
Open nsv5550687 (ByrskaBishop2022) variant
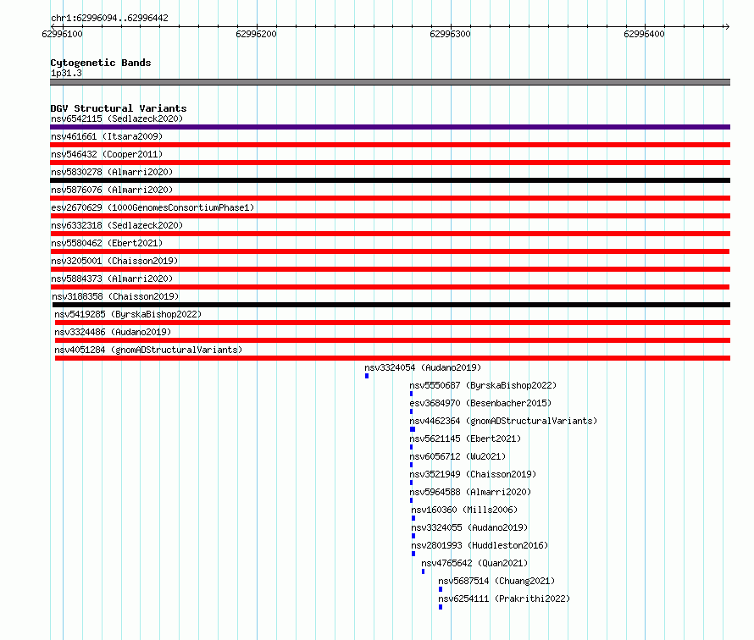point(483,385)
